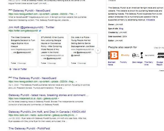Open the tweet card about Killer Cuomo
The height and width of the screenshot is (131, 164).
53,50
